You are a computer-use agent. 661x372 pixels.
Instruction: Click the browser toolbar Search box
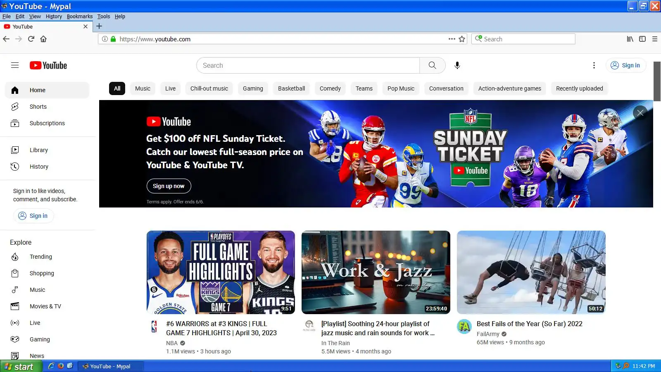523,39
